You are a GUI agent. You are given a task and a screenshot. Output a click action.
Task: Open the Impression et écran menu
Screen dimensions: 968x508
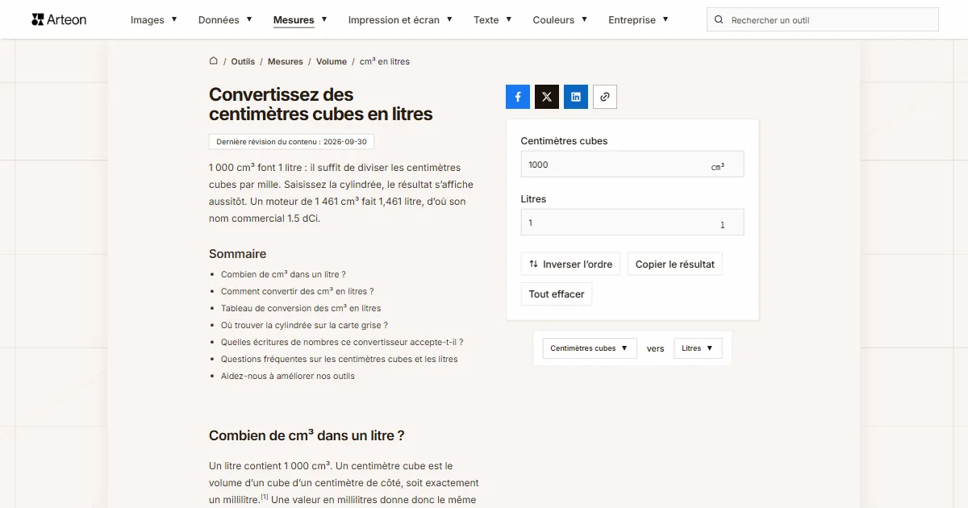point(400,20)
